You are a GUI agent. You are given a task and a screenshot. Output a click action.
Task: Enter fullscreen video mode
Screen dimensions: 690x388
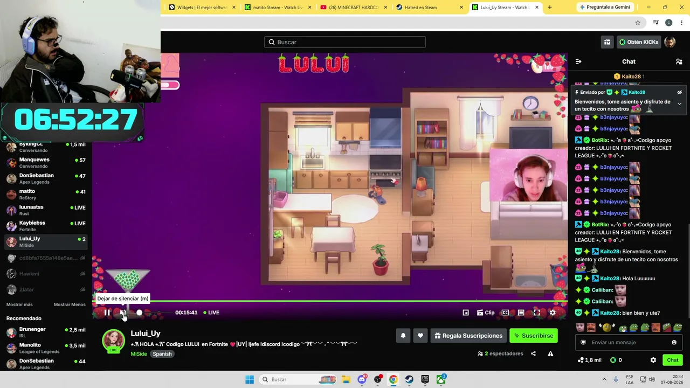[537, 313]
